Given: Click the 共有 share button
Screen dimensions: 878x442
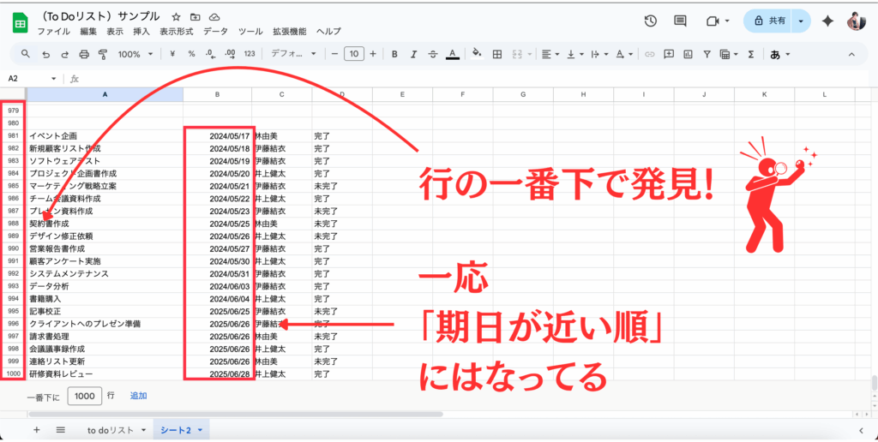Looking at the screenshot, I should [769, 21].
